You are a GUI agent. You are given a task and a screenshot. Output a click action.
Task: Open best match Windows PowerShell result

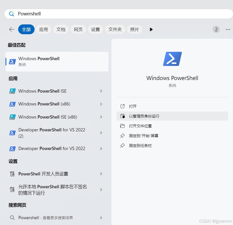click(x=57, y=62)
